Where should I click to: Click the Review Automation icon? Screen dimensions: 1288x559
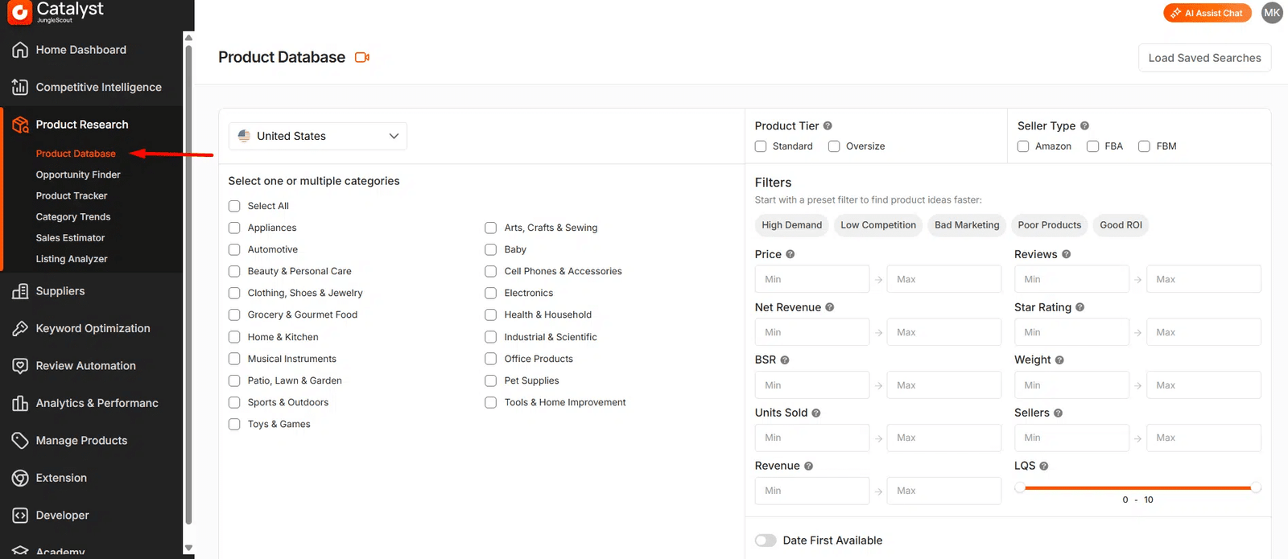coord(20,366)
